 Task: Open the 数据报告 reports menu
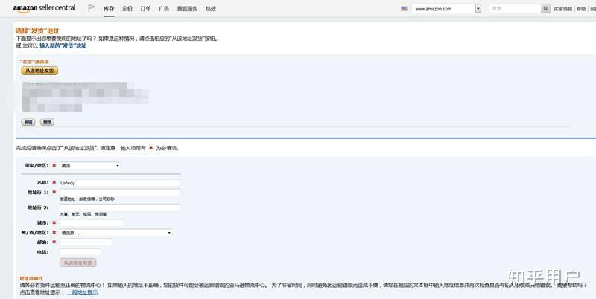coord(187,9)
